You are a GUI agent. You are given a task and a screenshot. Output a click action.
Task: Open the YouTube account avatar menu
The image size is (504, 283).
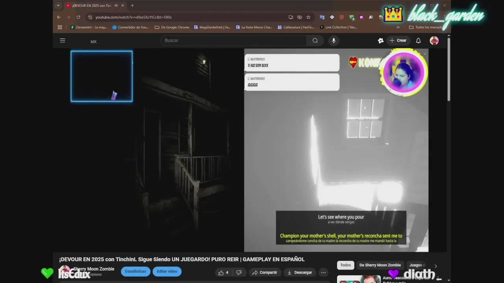(x=434, y=40)
